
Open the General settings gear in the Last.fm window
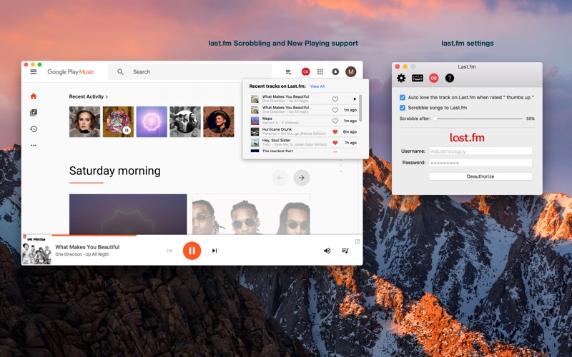[x=401, y=78]
